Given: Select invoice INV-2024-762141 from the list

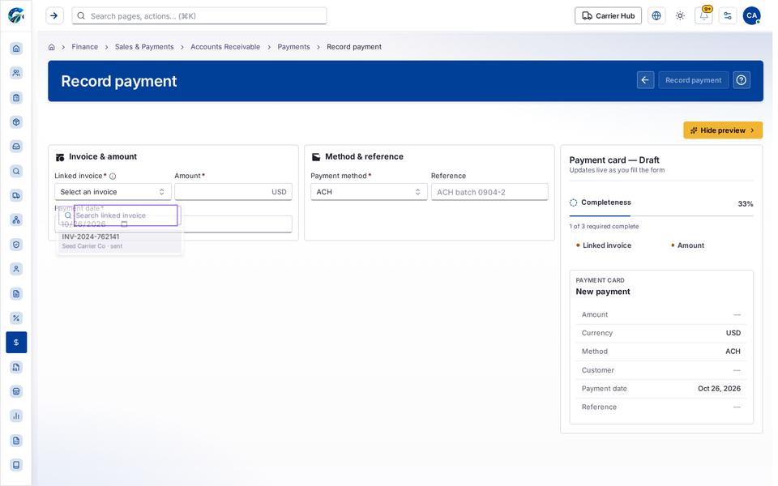Looking at the screenshot, I should coord(119,241).
